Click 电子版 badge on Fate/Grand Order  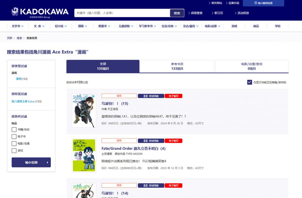(x=173, y=141)
